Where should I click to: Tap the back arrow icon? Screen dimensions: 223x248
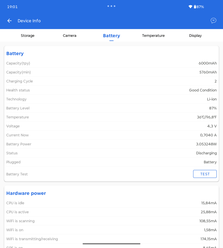pos(10,21)
